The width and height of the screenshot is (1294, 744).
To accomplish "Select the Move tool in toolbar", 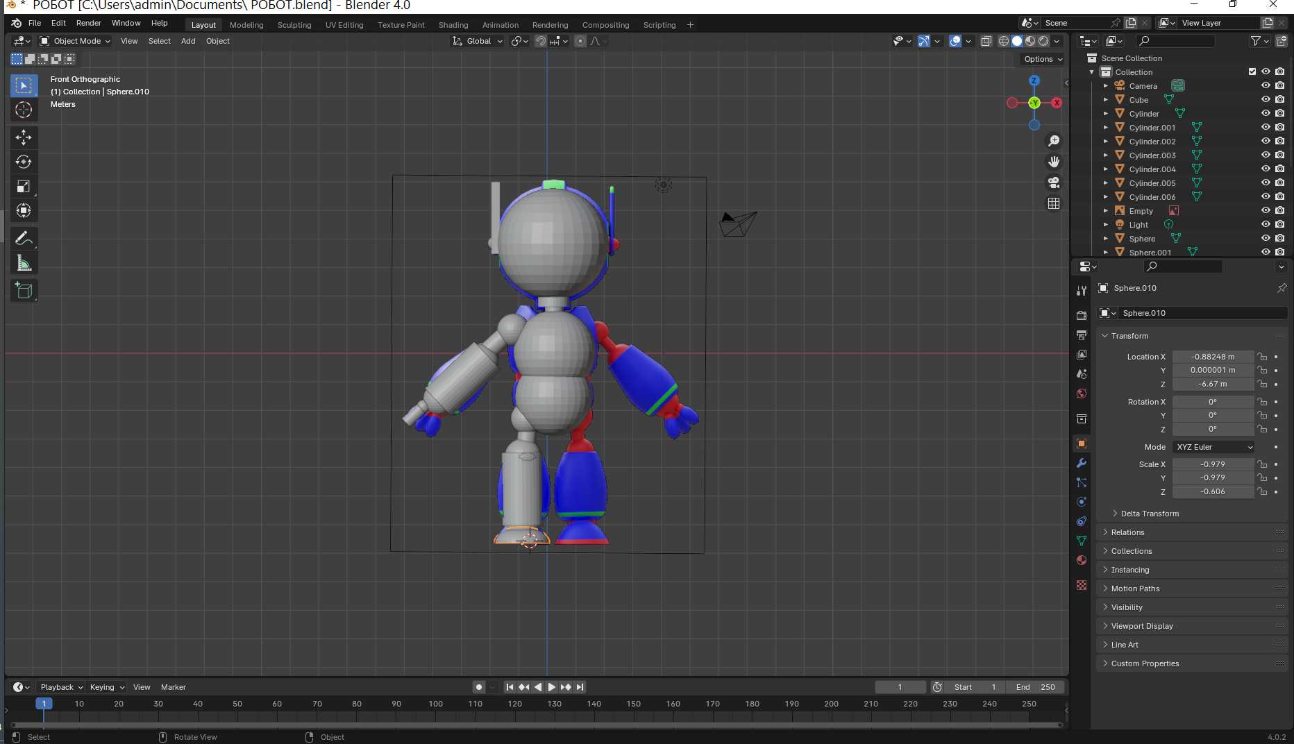I will point(24,137).
